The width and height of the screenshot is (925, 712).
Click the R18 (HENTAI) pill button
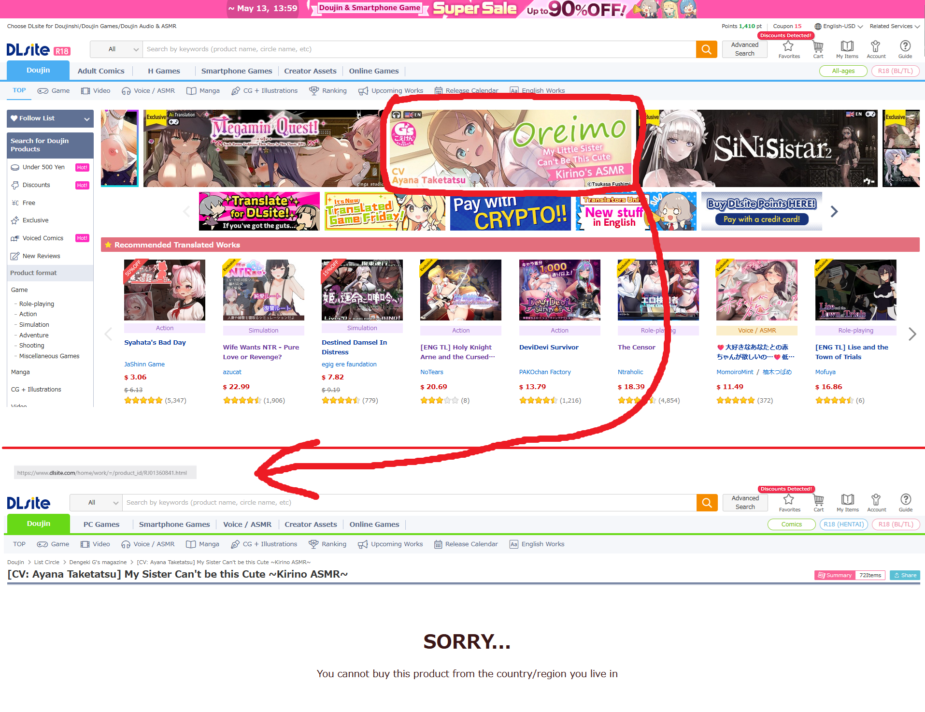843,524
